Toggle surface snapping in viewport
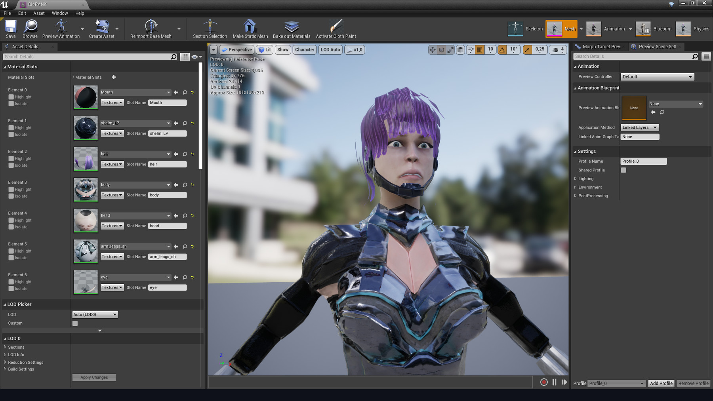The height and width of the screenshot is (401, 713). pyautogui.click(x=470, y=50)
